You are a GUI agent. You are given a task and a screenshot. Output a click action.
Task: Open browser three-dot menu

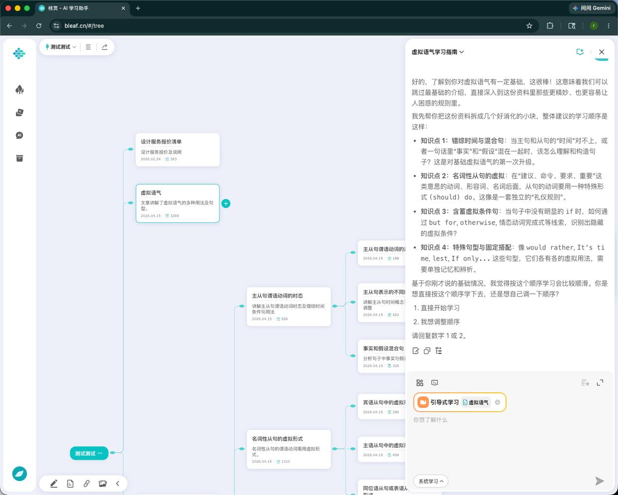coord(609,25)
